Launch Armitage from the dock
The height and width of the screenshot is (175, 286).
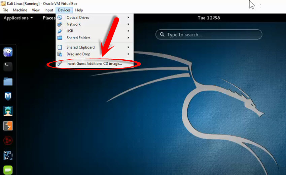coord(8,111)
